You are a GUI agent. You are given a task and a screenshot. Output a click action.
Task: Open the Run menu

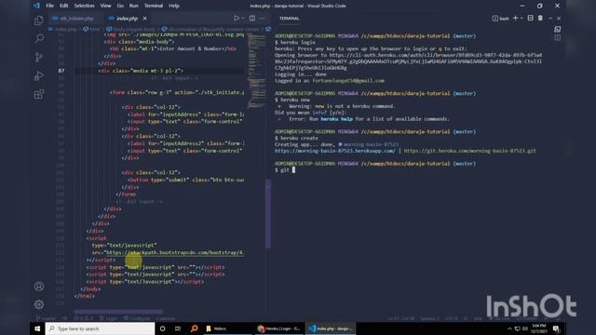coord(134,6)
